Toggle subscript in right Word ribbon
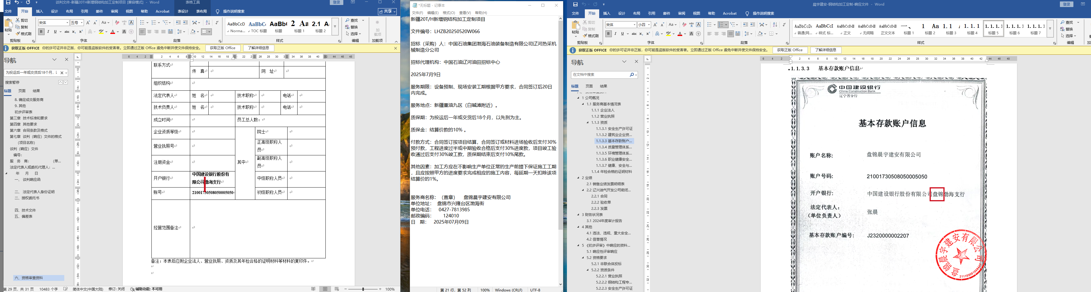This screenshot has height=292, width=1091. (641, 34)
